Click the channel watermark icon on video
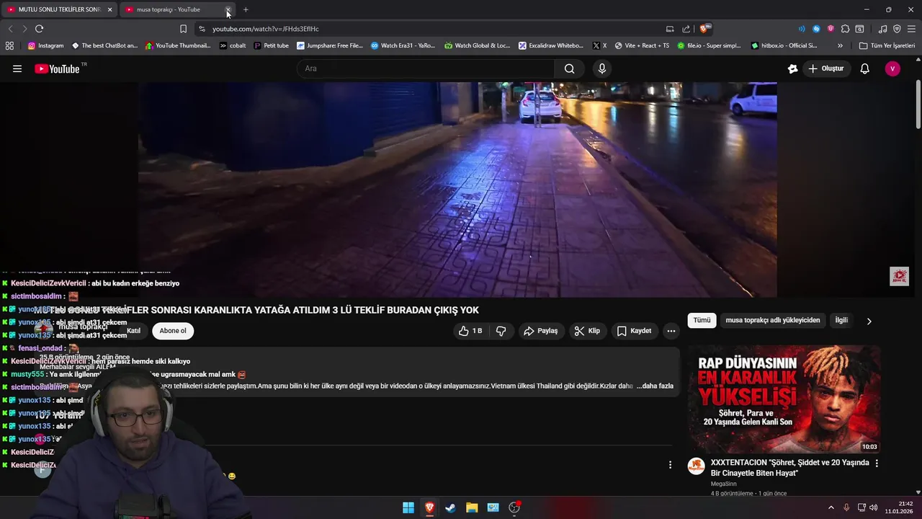 pos(899,276)
